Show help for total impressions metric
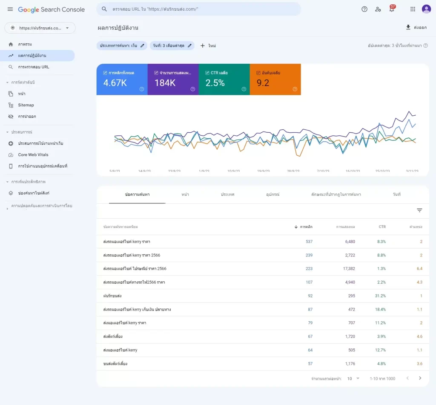Image resolution: width=436 pixels, height=405 pixels. (x=193, y=89)
